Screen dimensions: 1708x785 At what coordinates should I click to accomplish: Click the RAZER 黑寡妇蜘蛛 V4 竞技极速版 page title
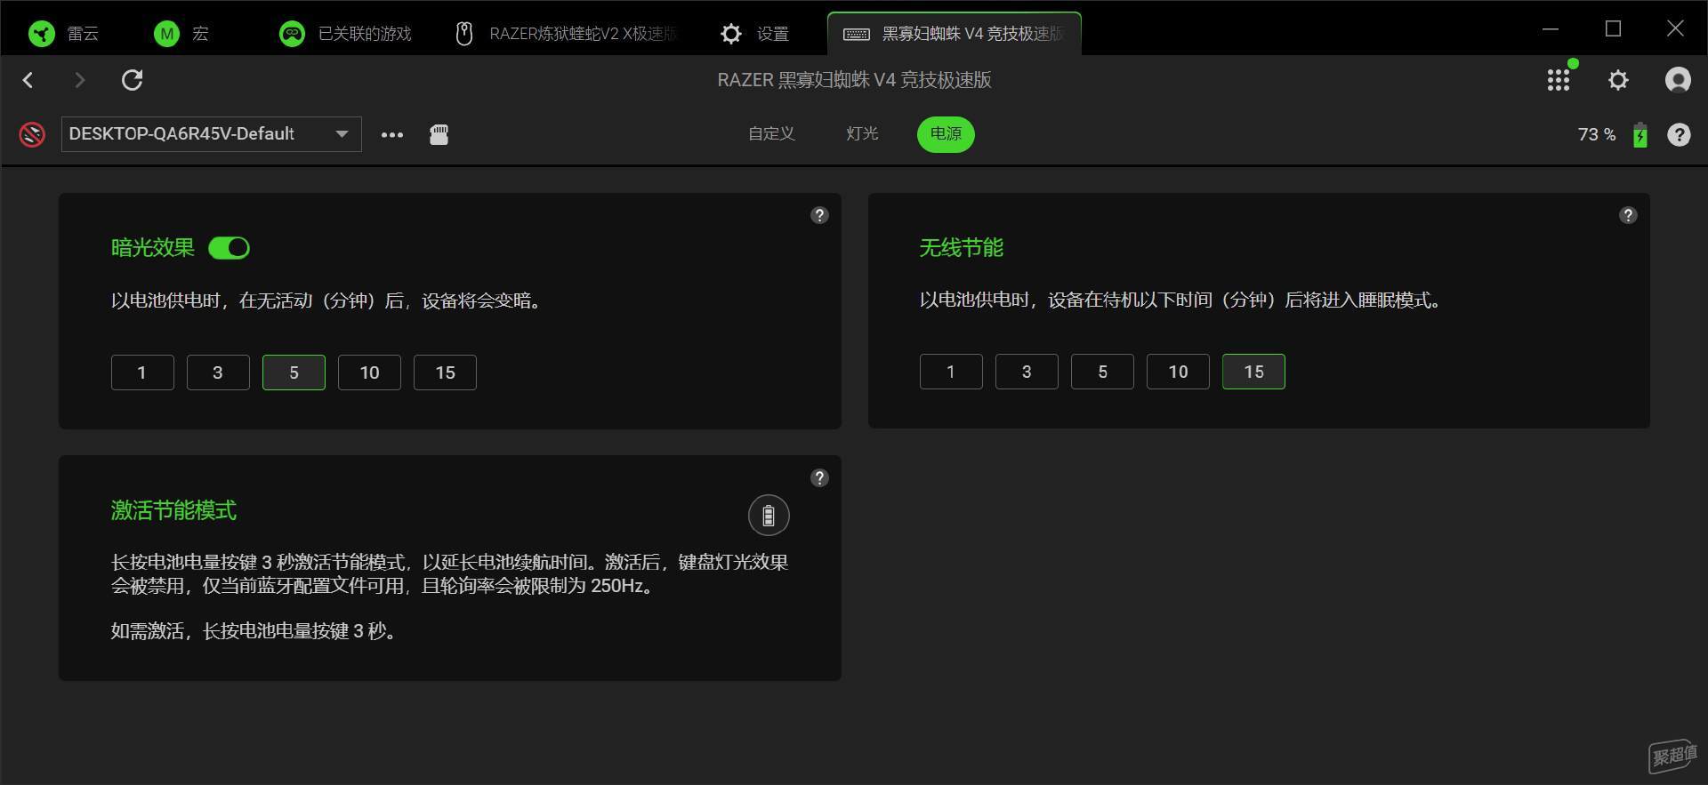854,80
